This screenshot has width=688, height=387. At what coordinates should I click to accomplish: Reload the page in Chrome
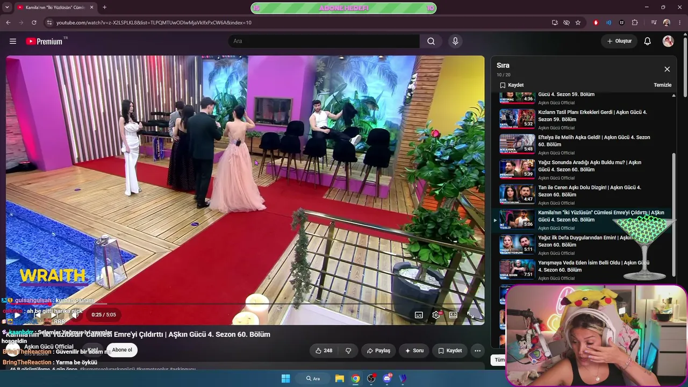point(34,23)
